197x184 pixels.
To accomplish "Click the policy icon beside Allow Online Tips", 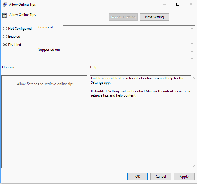I will (x=5, y=15).
